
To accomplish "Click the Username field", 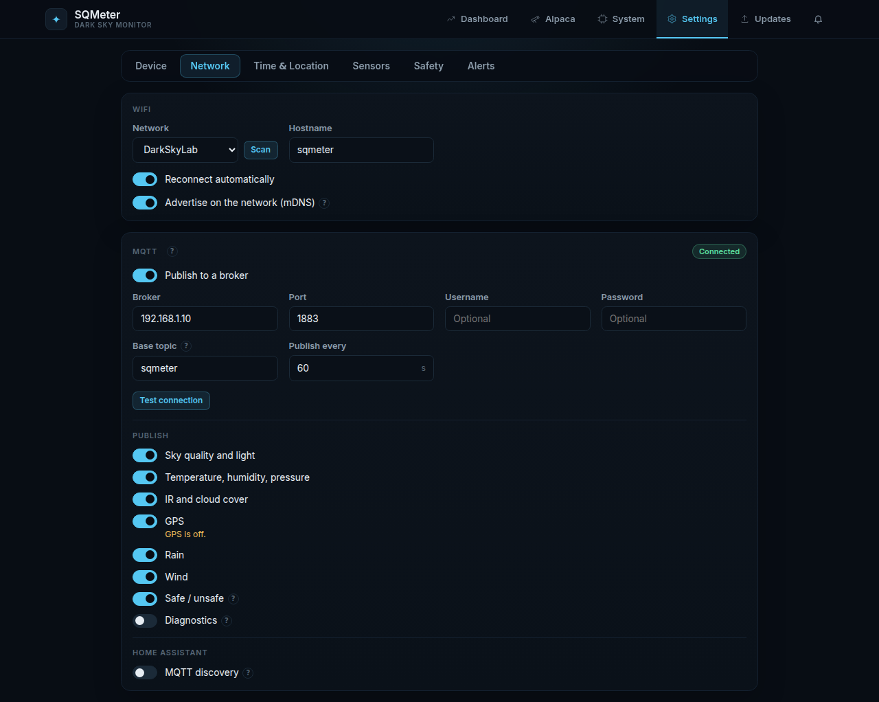I will [x=518, y=319].
